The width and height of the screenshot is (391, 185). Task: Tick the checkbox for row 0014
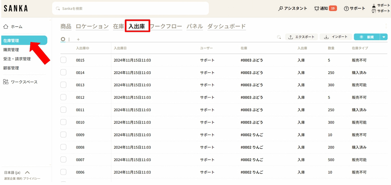63,72
